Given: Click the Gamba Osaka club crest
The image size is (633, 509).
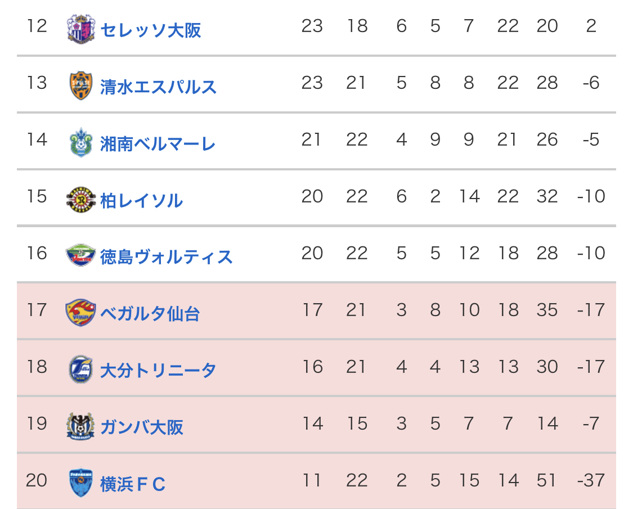Looking at the screenshot, I should (80, 426).
